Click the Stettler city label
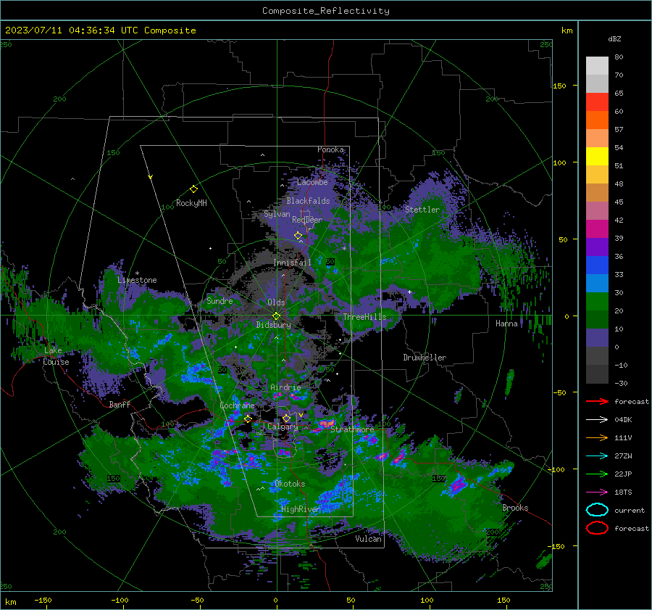Screen dimensions: 652x610 422,210
